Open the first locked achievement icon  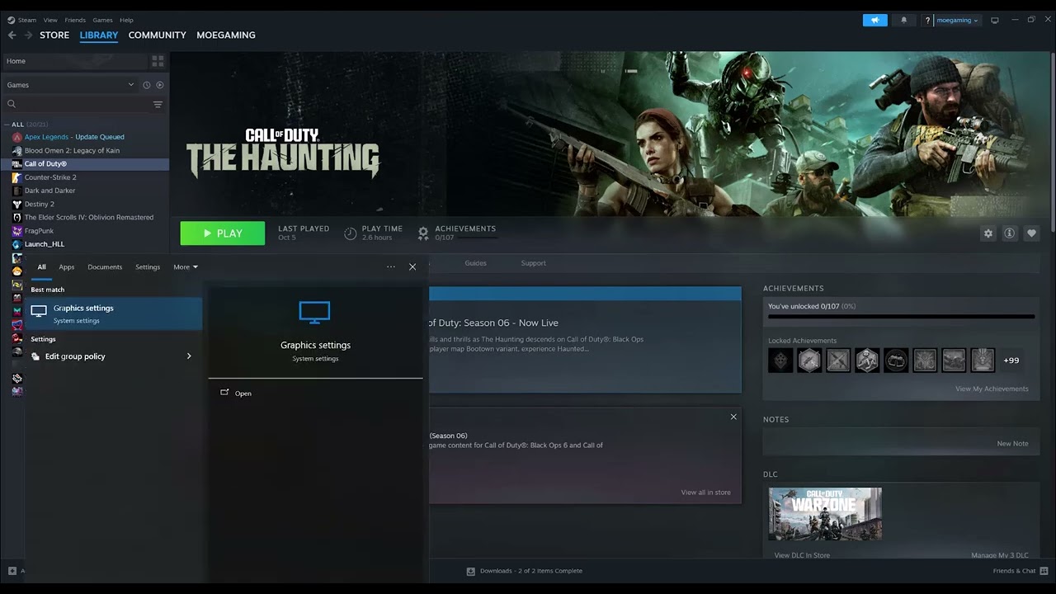pos(780,361)
